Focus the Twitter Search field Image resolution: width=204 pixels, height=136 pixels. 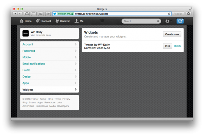click(x=141, y=21)
